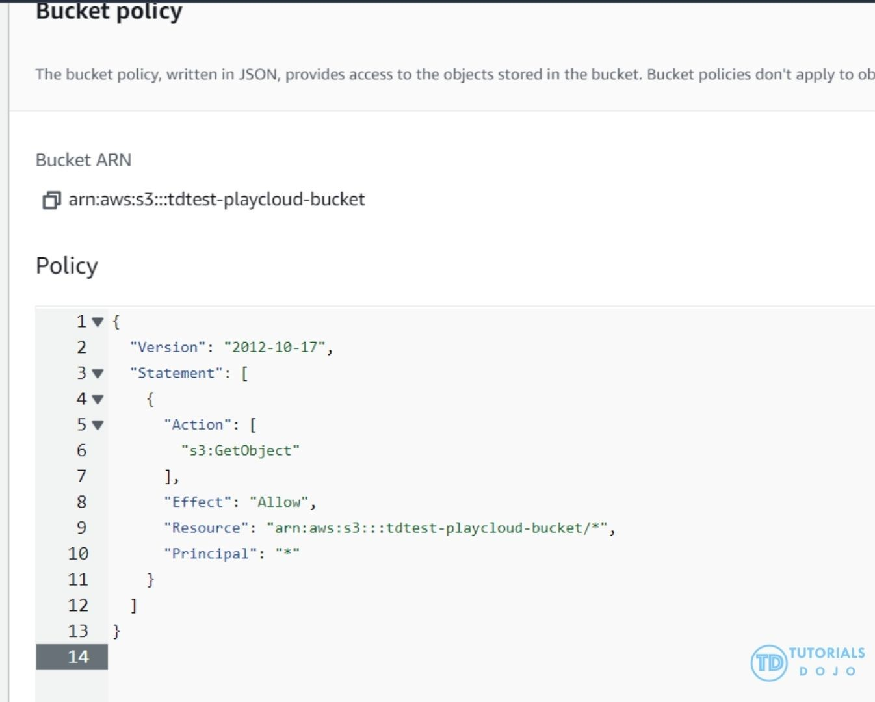Click the Resource ARN string in policy
The image size is (875, 702).
click(437, 528)
